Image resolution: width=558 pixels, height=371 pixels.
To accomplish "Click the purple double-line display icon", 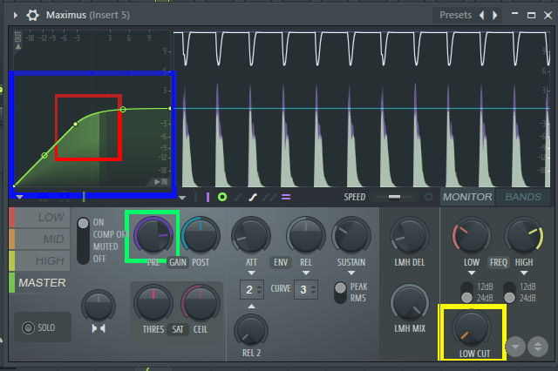I will coord(286,197).
